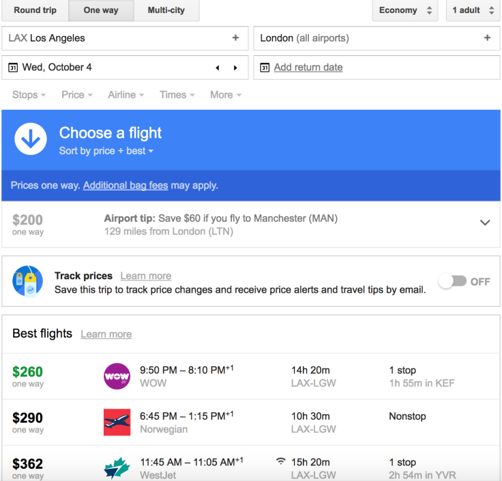Click the Track prices tag icon

click(28, 282)
